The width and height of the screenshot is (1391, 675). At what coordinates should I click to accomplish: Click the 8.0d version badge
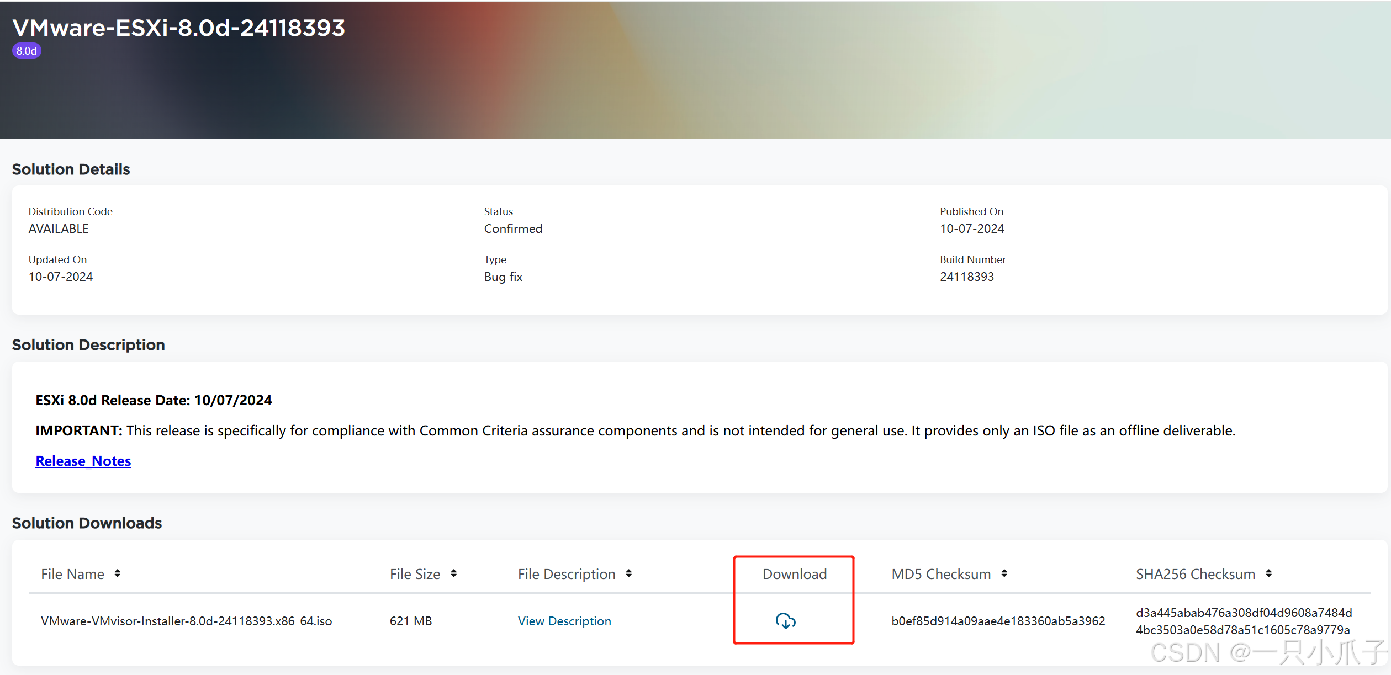coord(27,51)
